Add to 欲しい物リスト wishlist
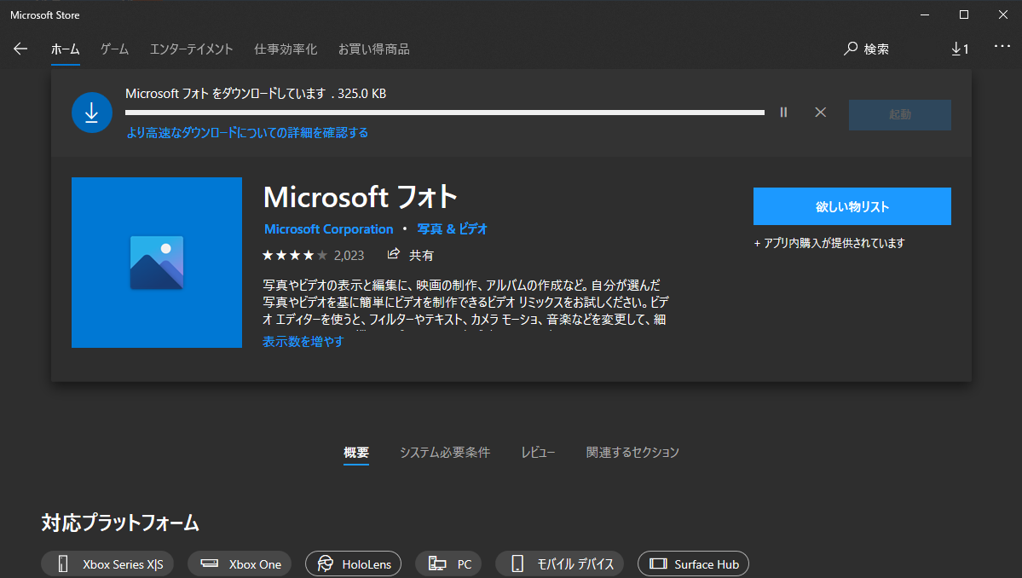1022x578 pixels. 852,206
